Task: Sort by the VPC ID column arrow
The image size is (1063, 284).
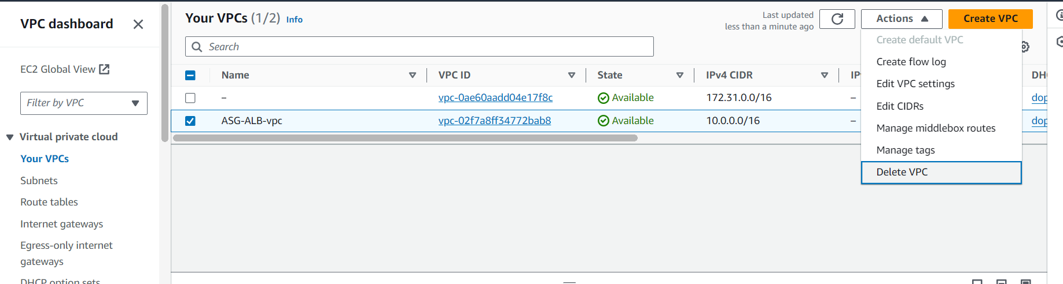Action: tap(572, 75)
